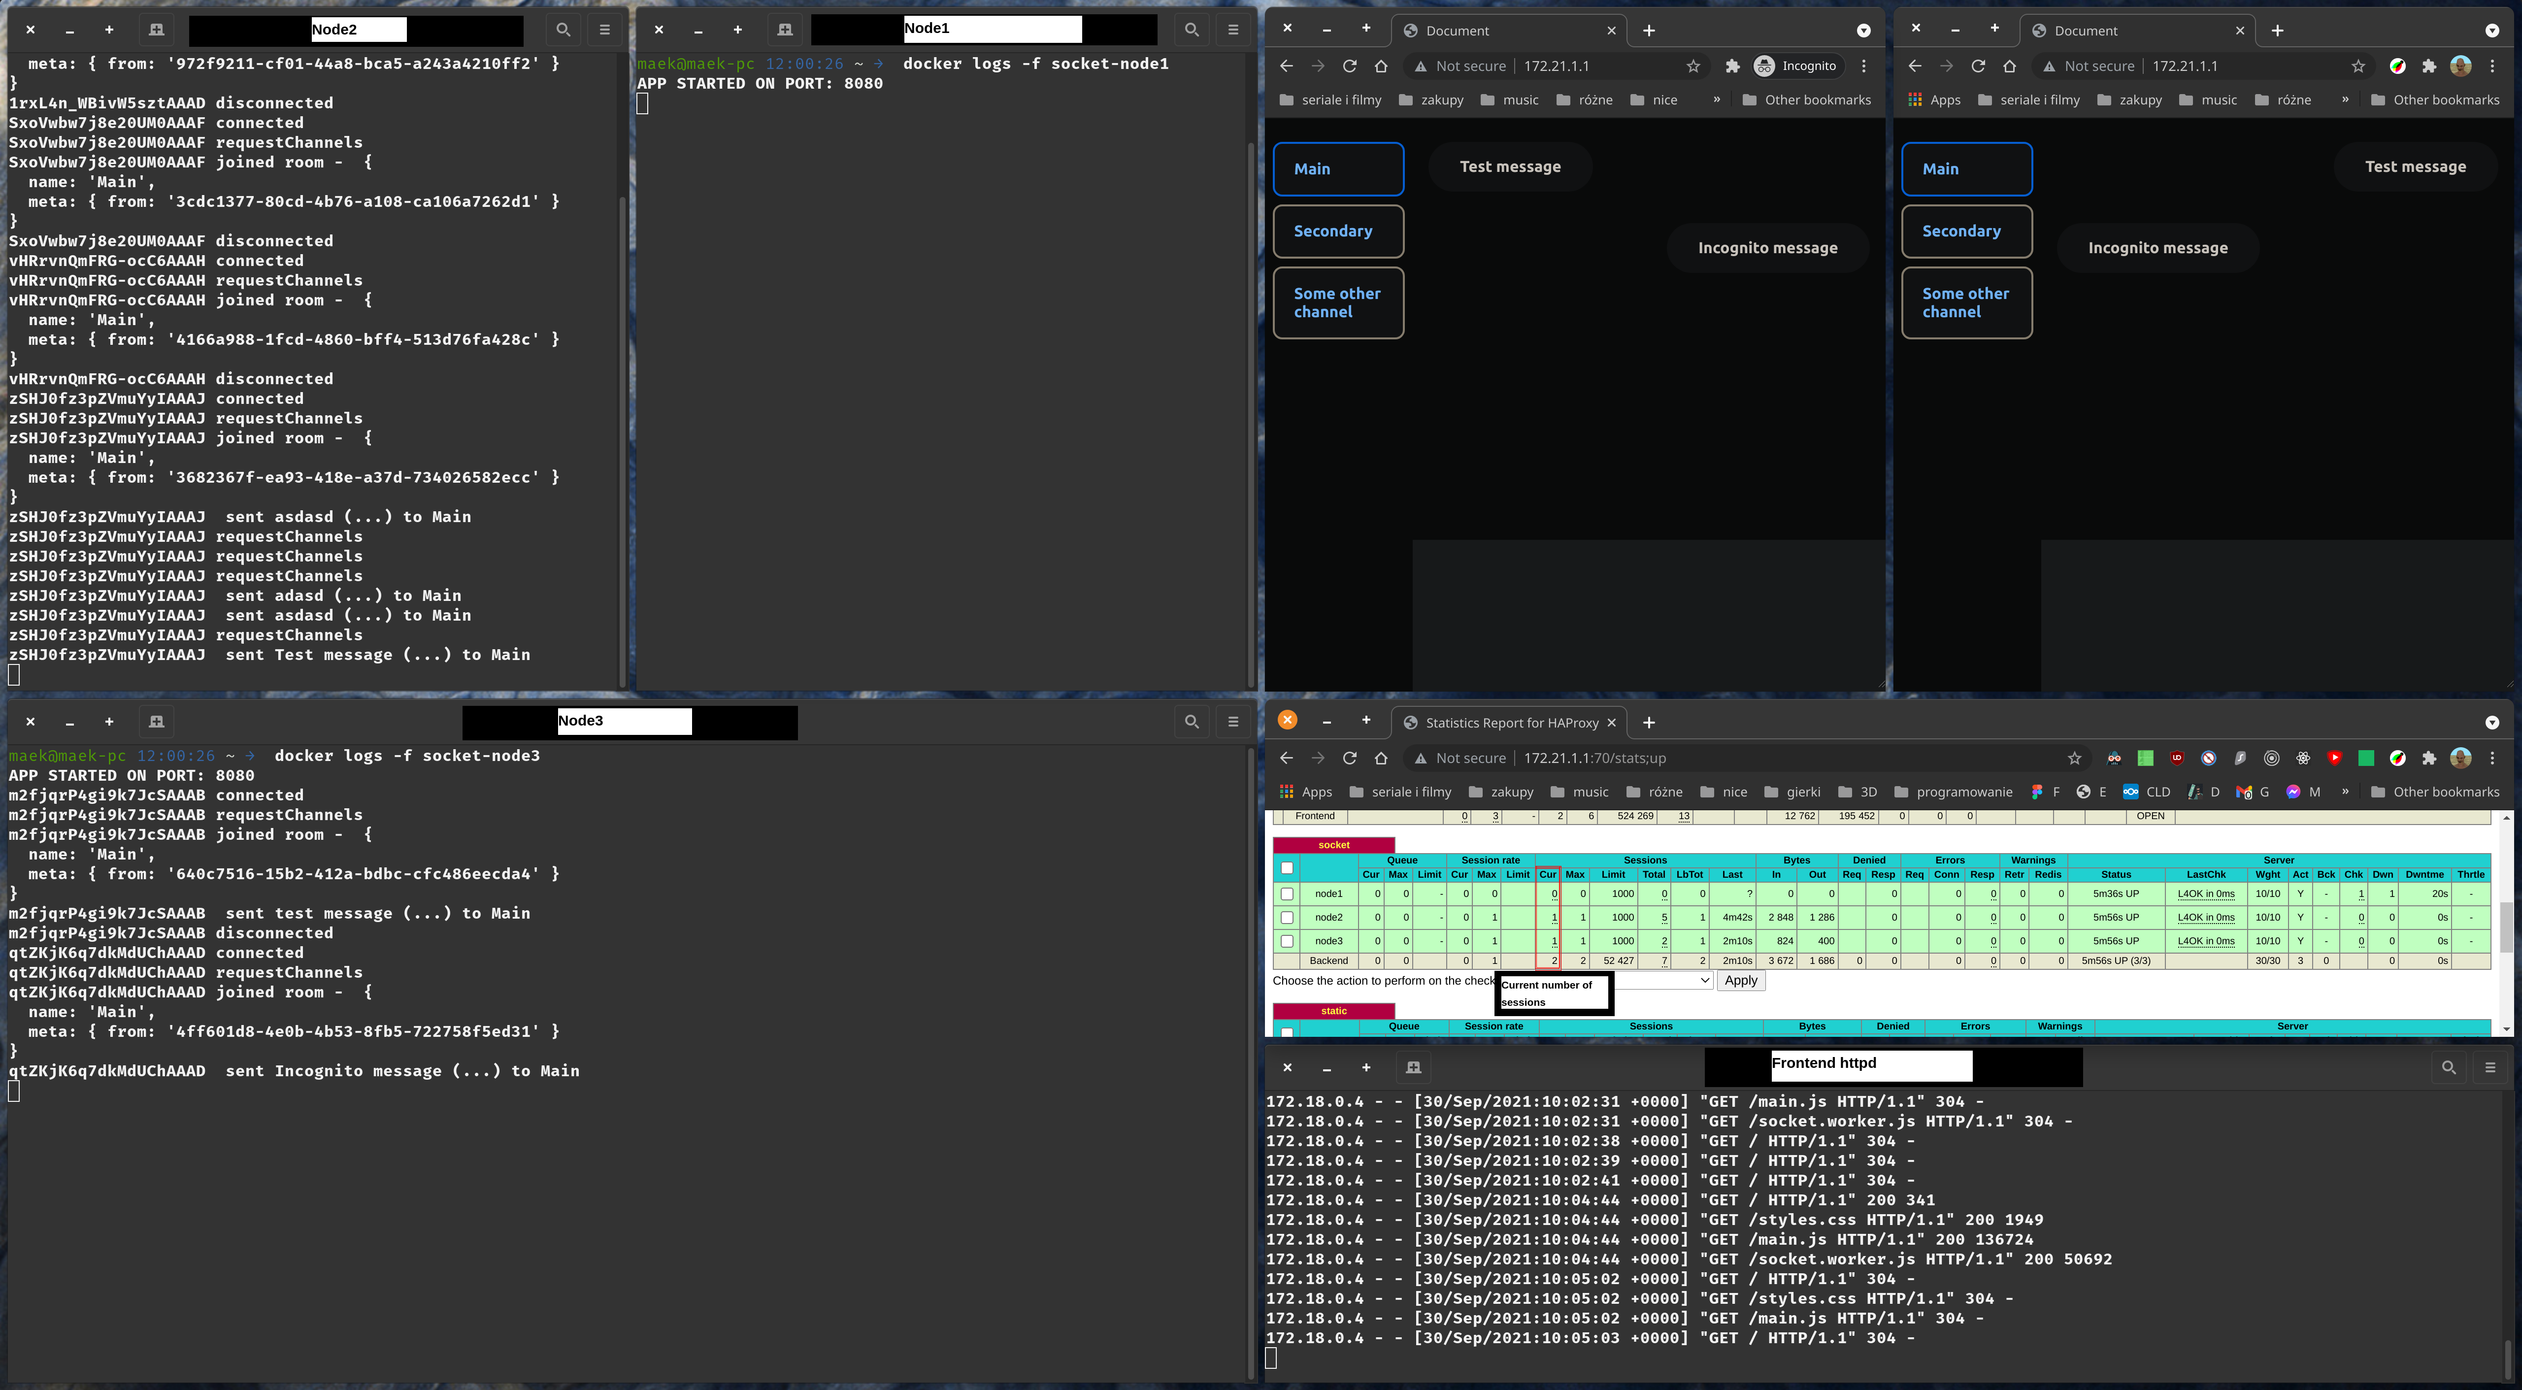This screenshot has height=1390, width=2522.
Task: Open Extensions puzzle icon in Incognito window
Action: [x=1732, y=66]
